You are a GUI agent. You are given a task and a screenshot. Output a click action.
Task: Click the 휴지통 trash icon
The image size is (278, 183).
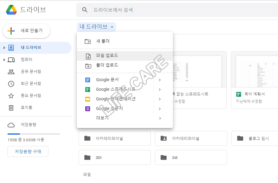[11, 108]
